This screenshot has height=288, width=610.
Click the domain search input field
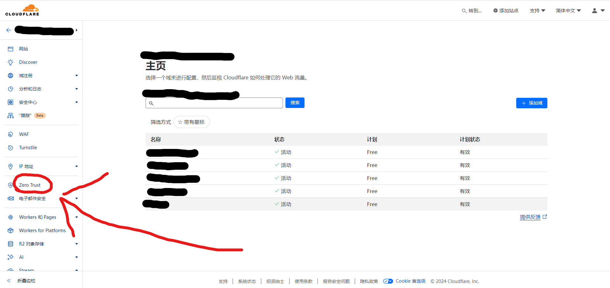(x=214, y=103)
